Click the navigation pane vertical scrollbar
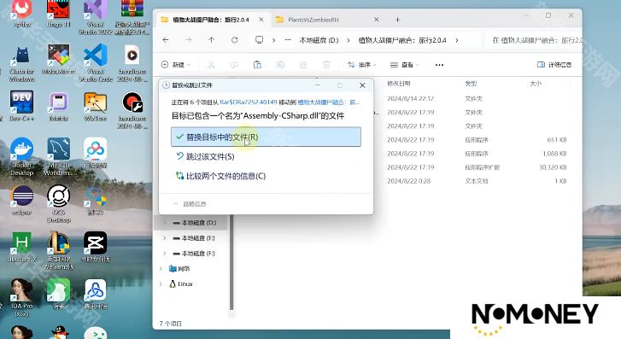621x339 pixels. pyautogui.click(x=231, y=262)
